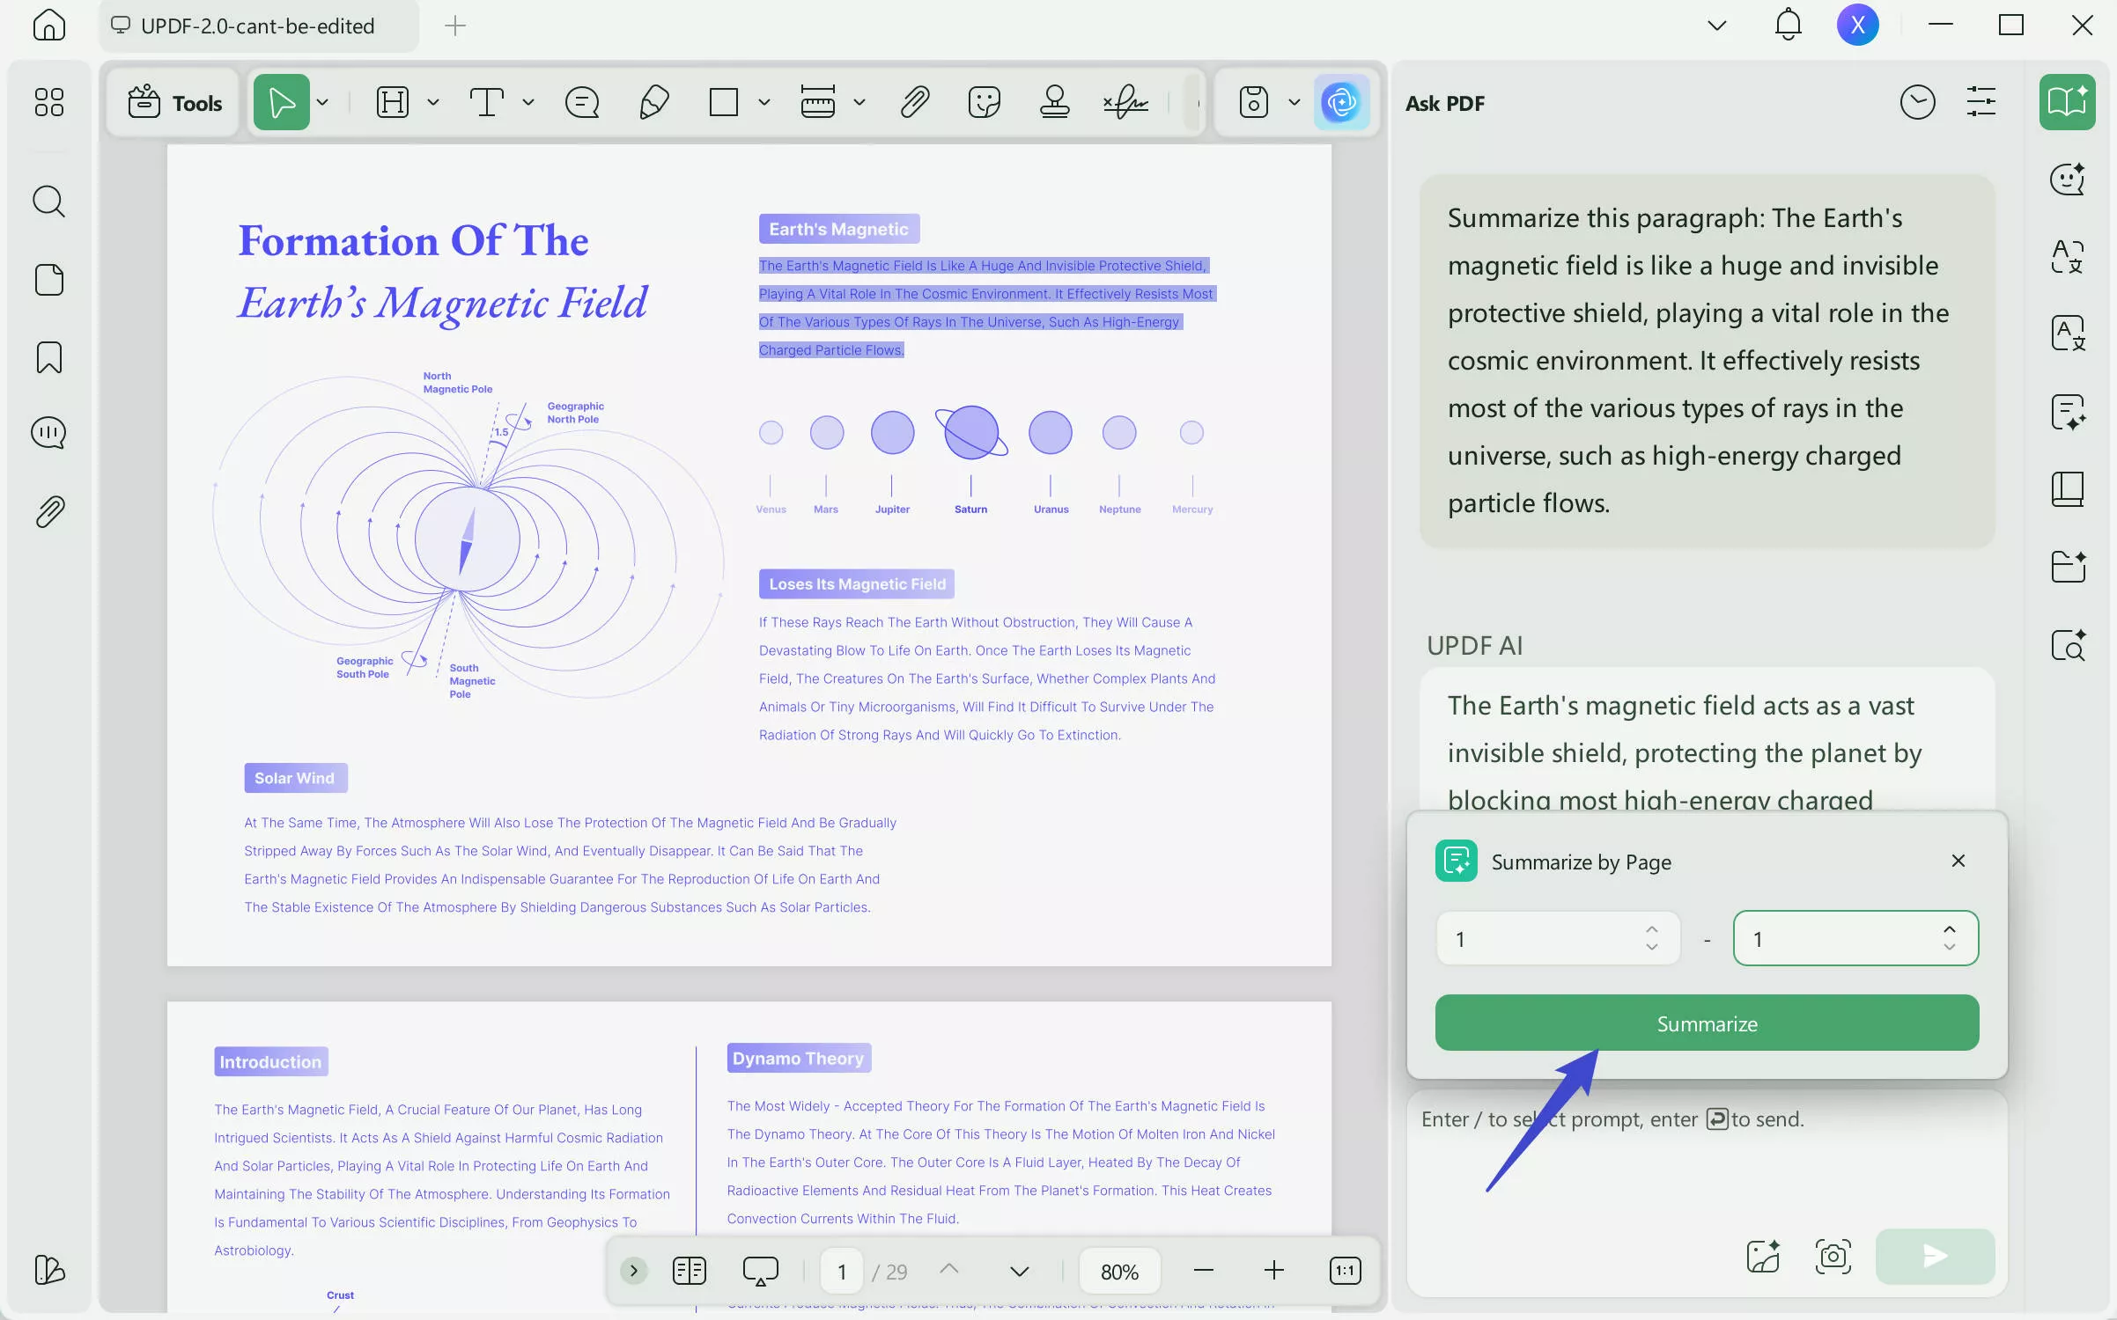Attach a file using the paperclip tool

pyautogui.click(x=916, y=102)
